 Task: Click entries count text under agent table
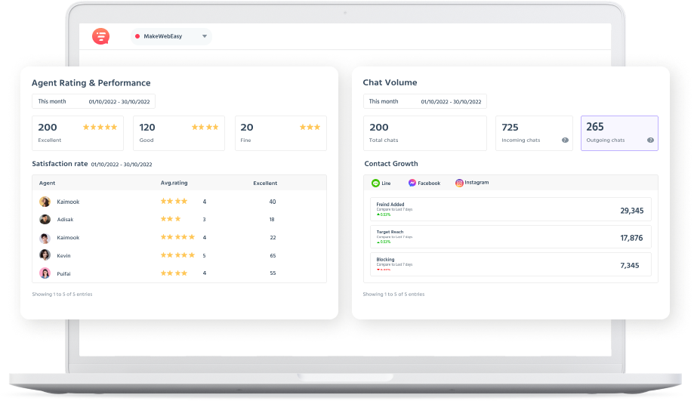(62, 295)
